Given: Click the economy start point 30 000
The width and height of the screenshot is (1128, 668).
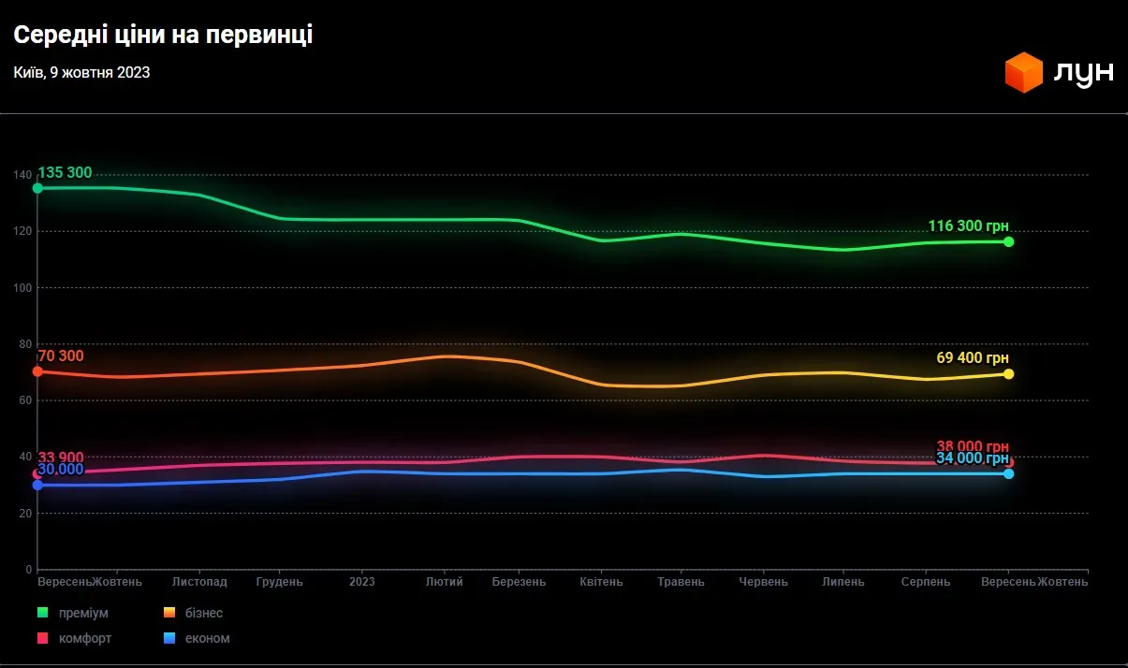Looking at the screenshot, I should coord(37,485).
